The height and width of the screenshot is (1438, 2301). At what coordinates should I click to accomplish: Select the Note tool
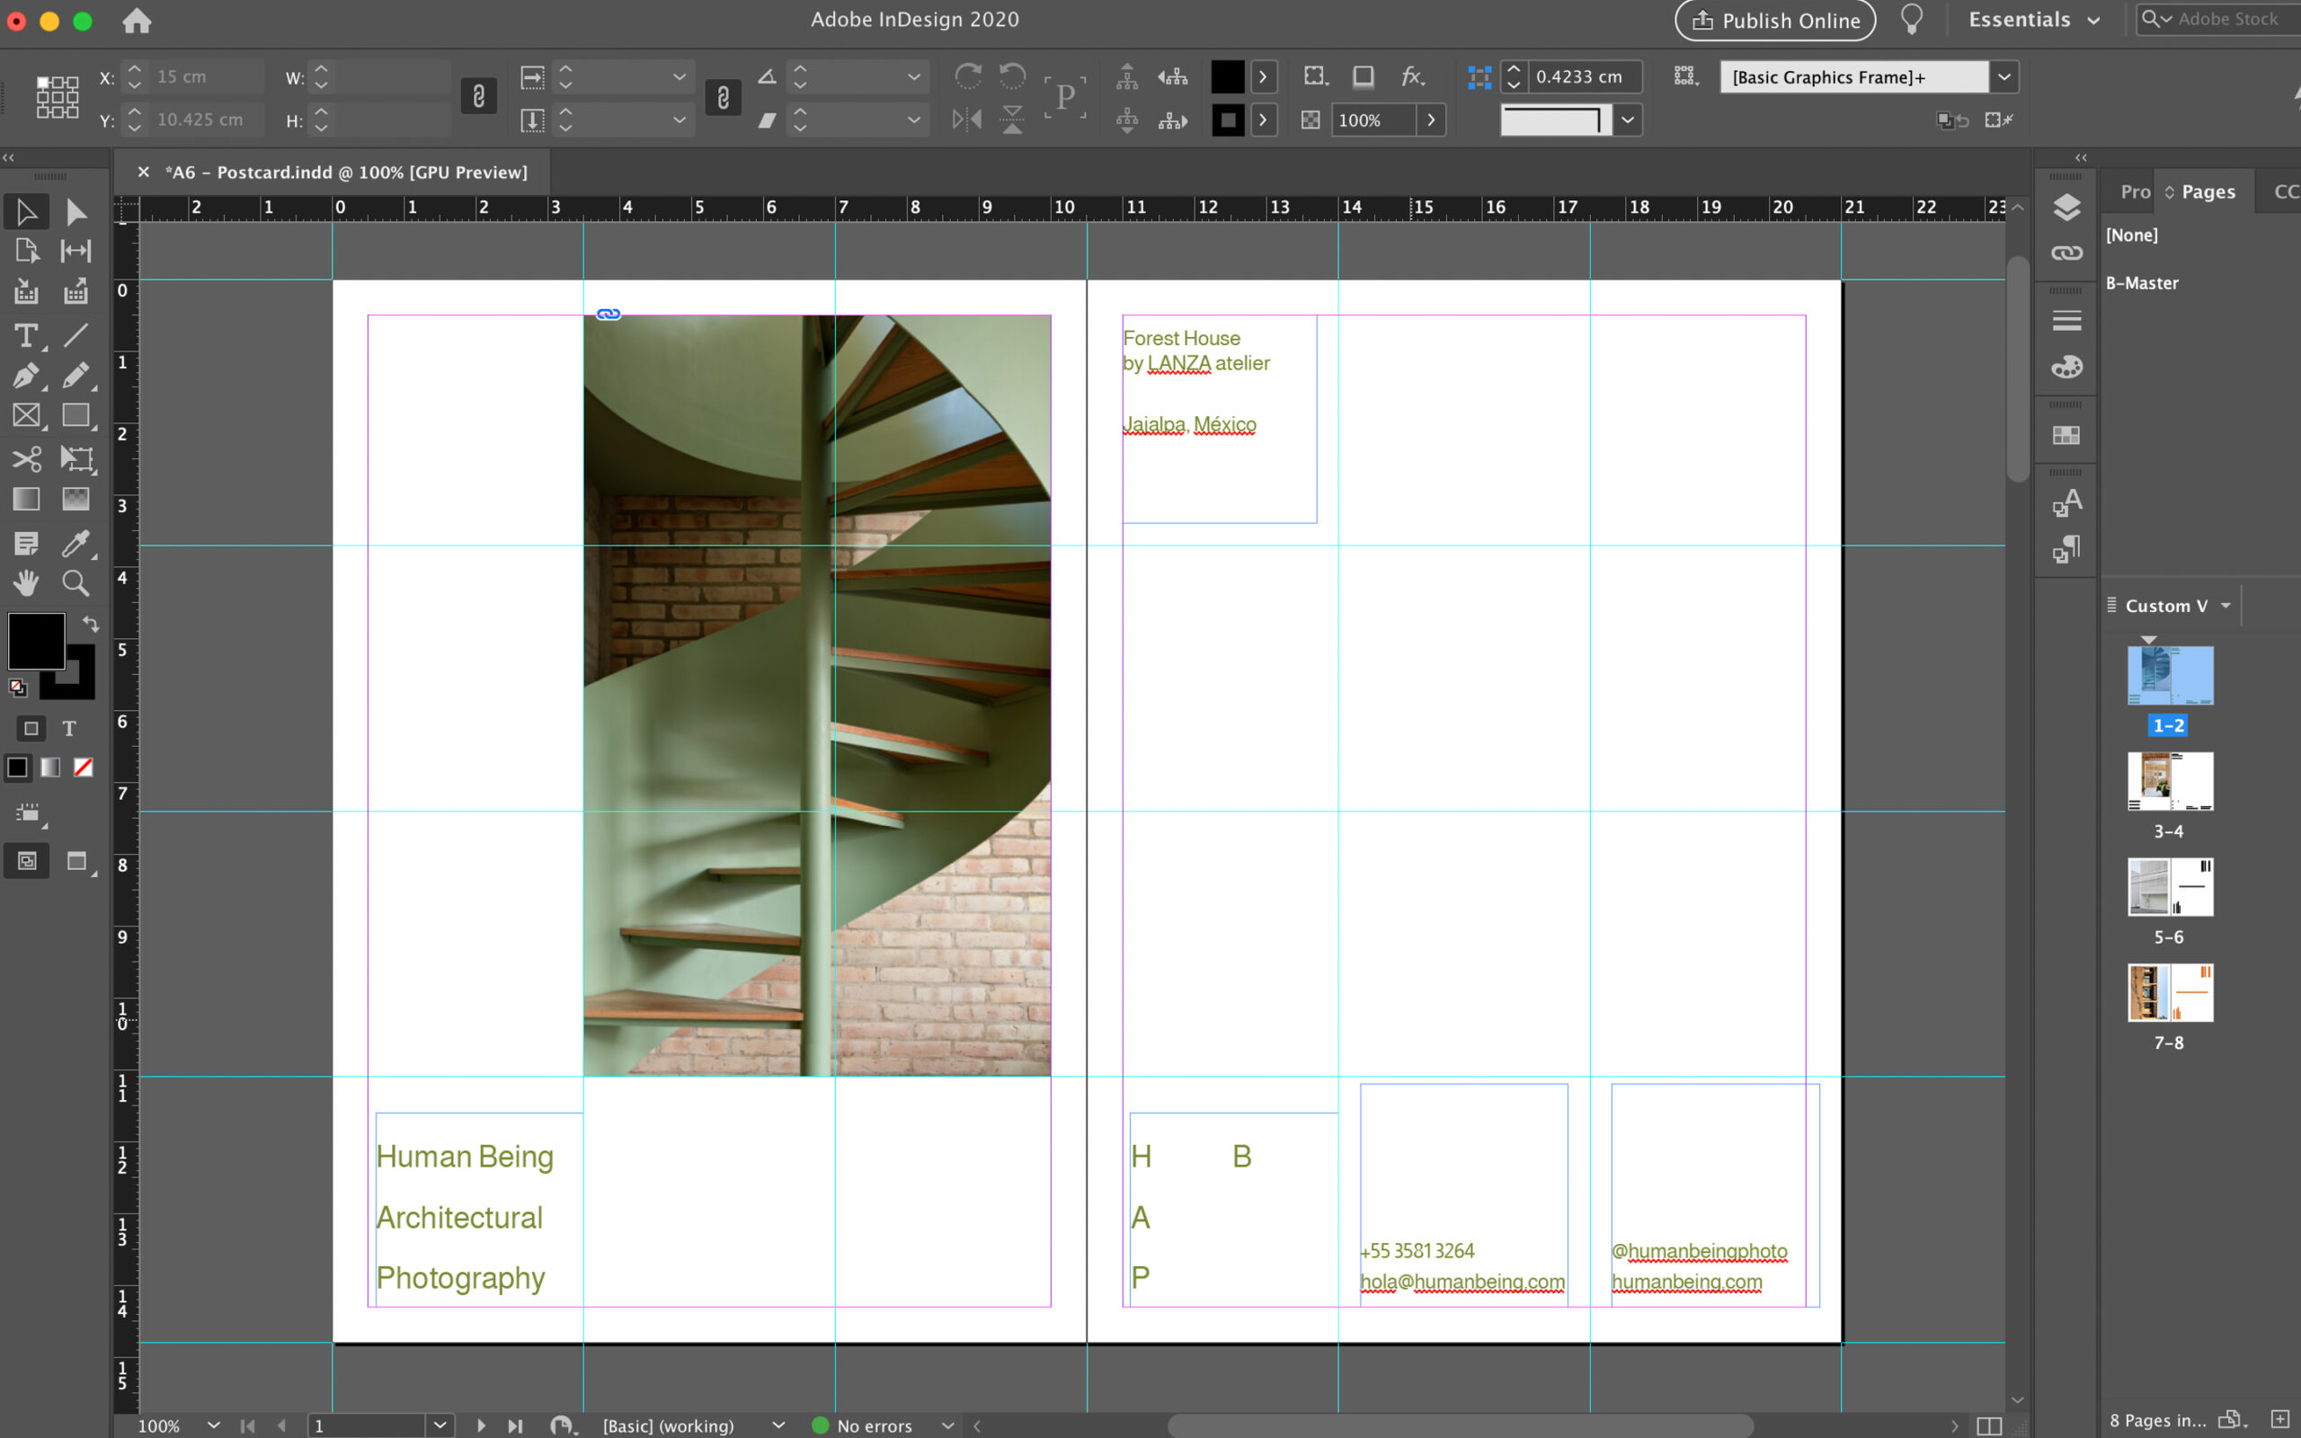click(26, 543)
